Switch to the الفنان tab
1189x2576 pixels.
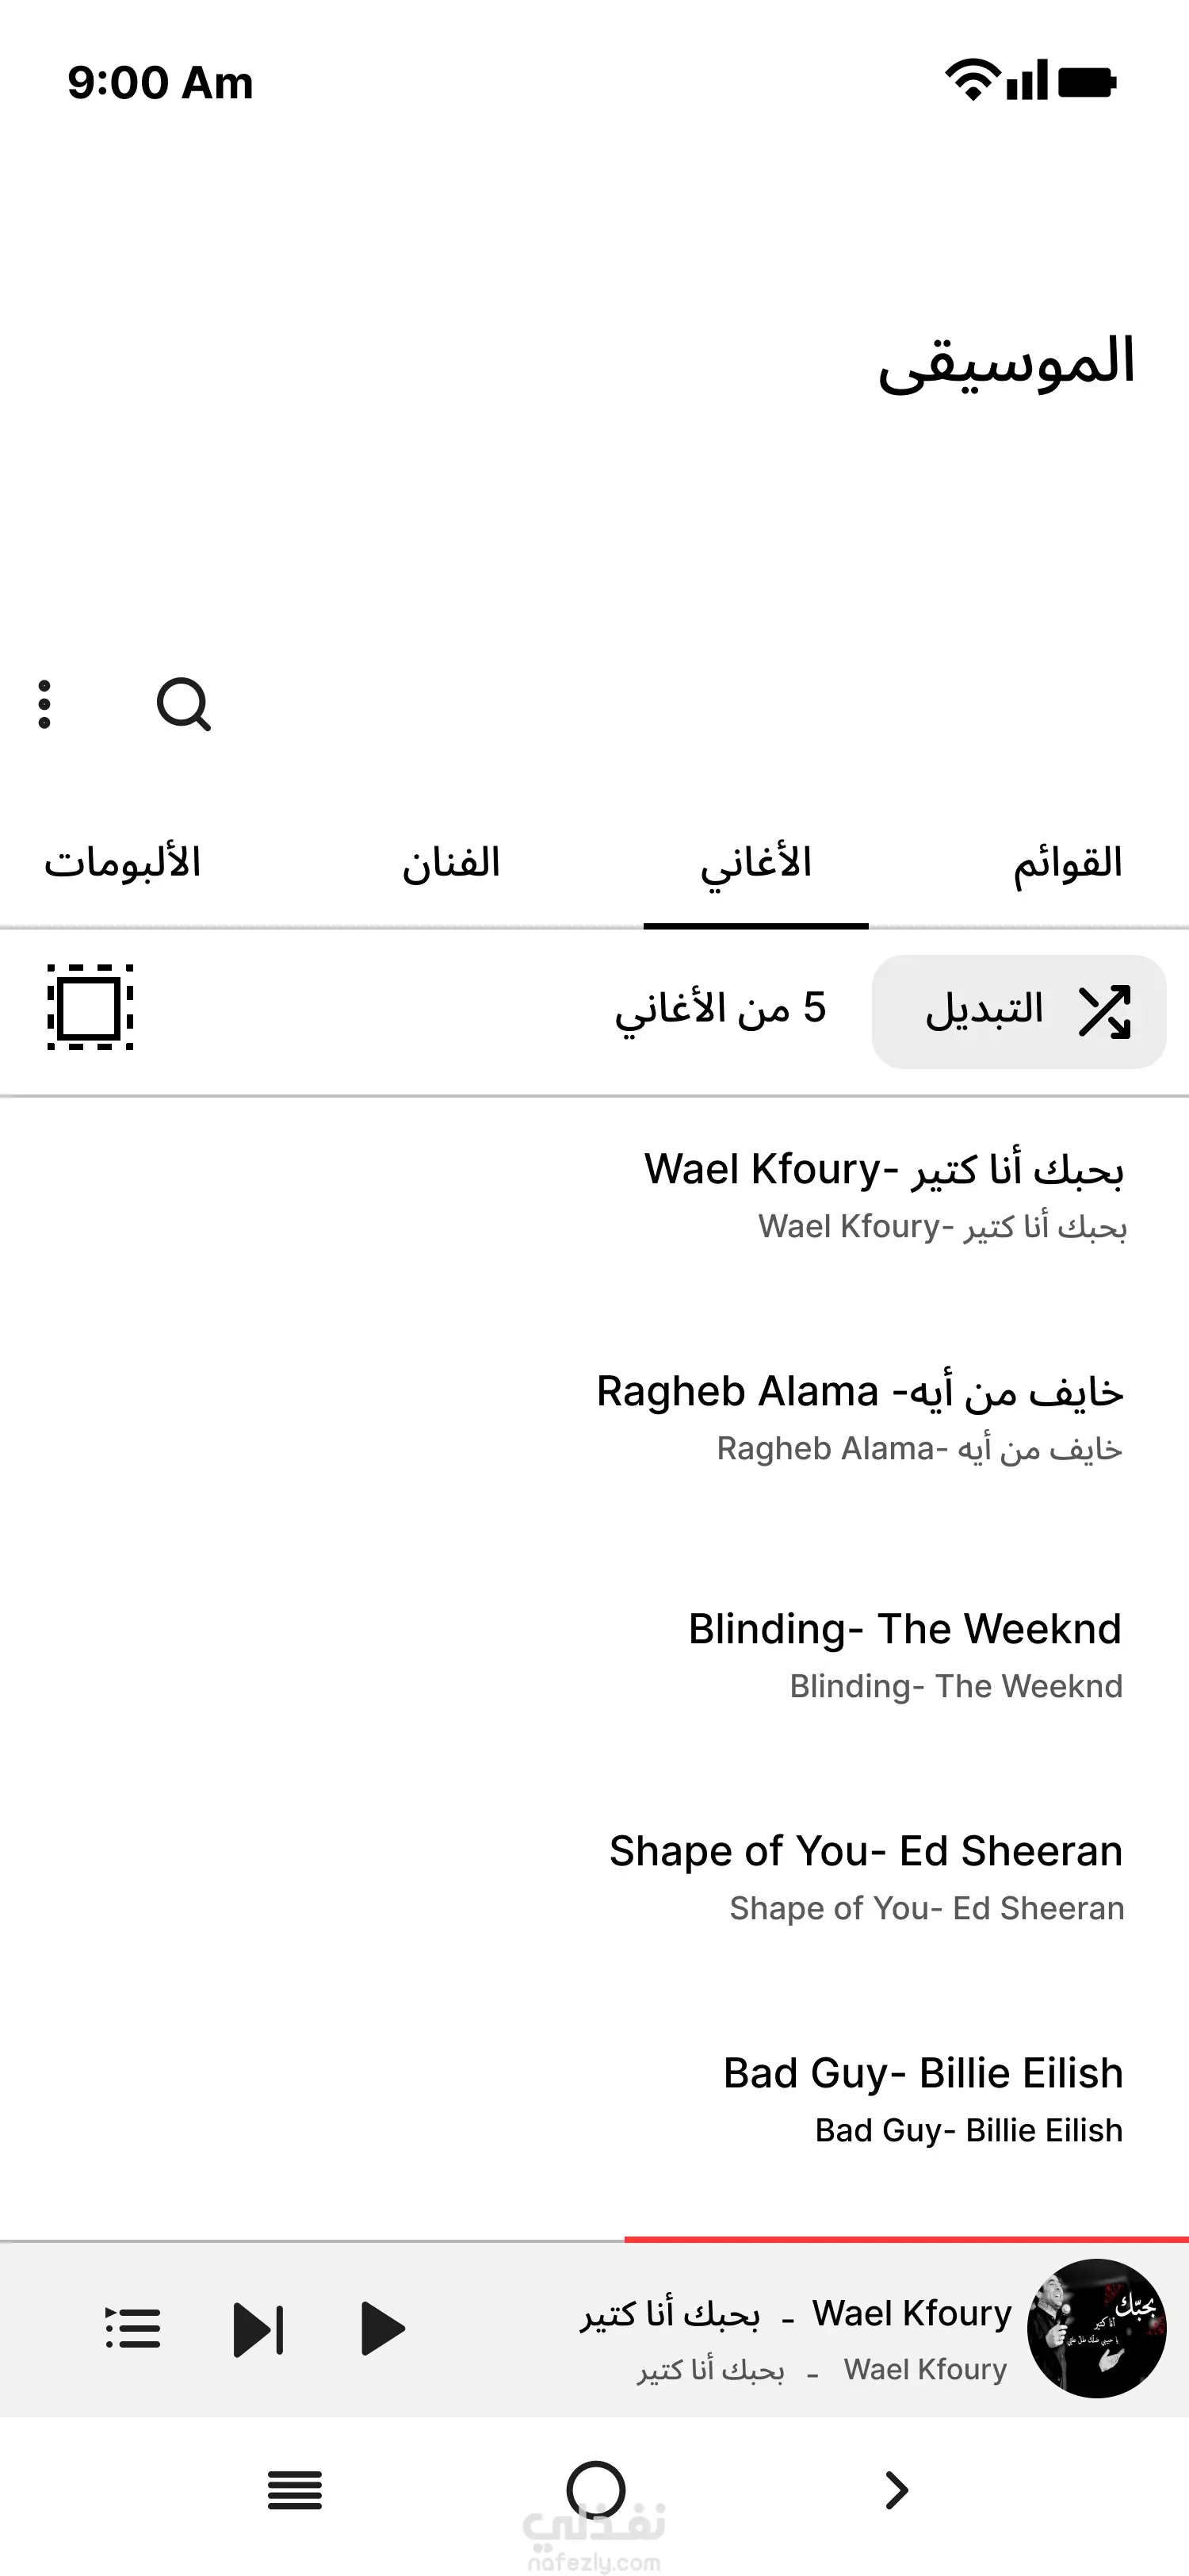click(x=450, y=863)
